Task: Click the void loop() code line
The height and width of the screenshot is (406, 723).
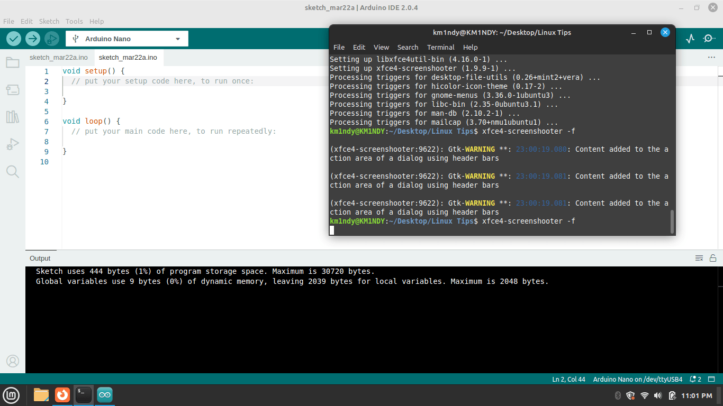Action: [92, 121]
